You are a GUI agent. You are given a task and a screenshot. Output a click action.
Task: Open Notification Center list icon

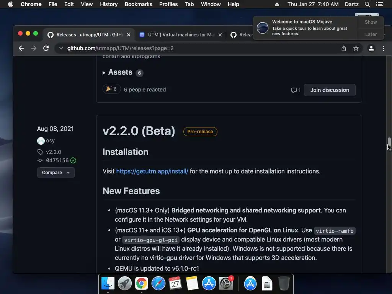click(379, 4)
